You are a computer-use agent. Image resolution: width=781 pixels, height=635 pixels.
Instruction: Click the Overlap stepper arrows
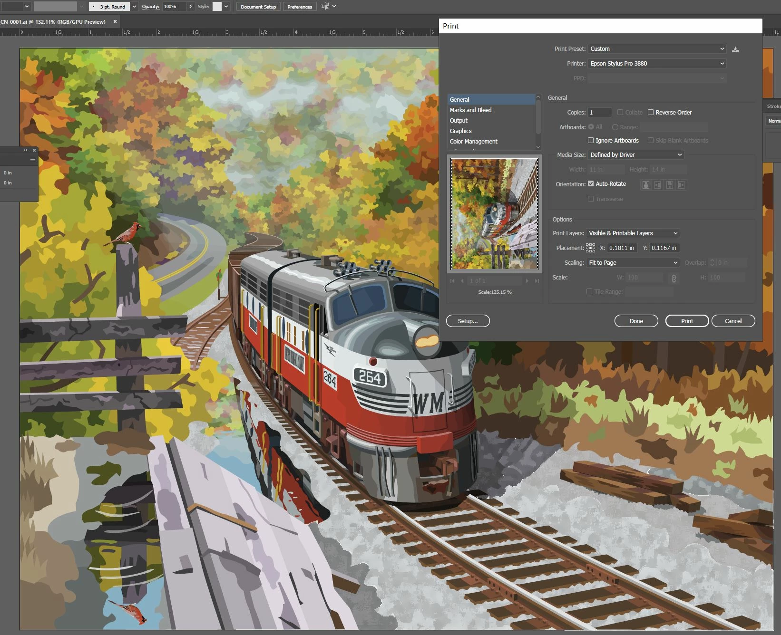pos(712,262)
